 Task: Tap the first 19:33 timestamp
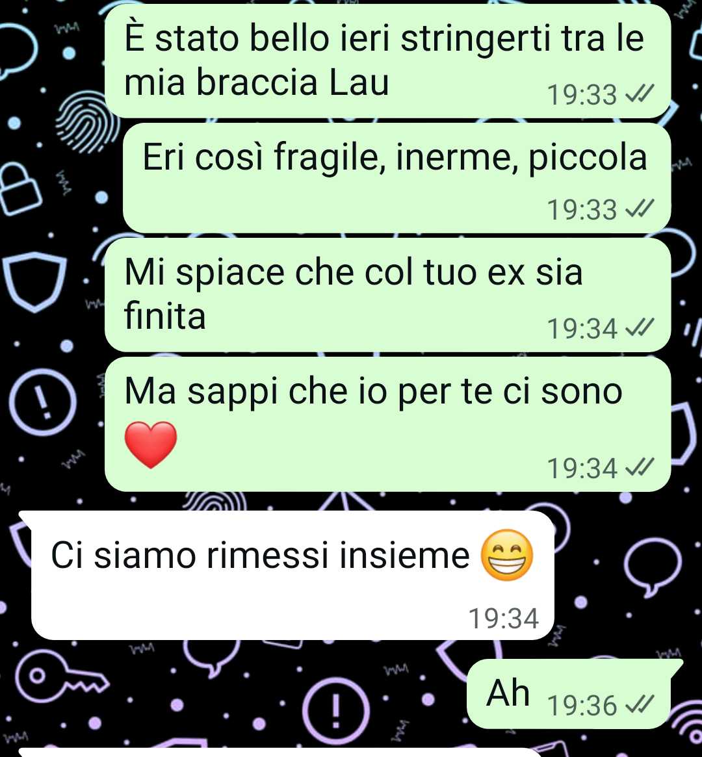(x=582, y=95)
